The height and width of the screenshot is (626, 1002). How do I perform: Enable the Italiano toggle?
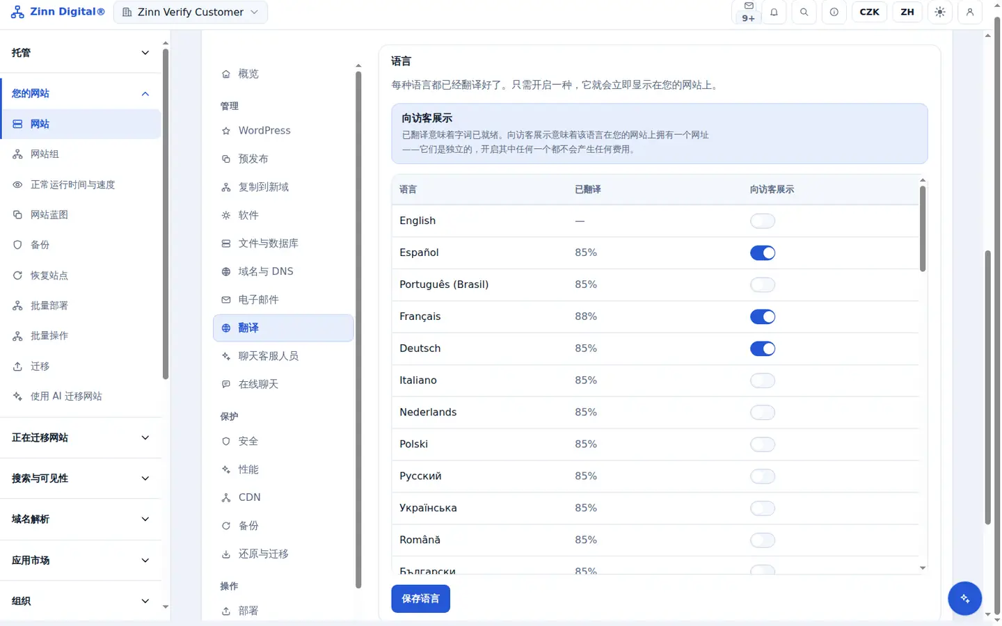click(763, 381)
